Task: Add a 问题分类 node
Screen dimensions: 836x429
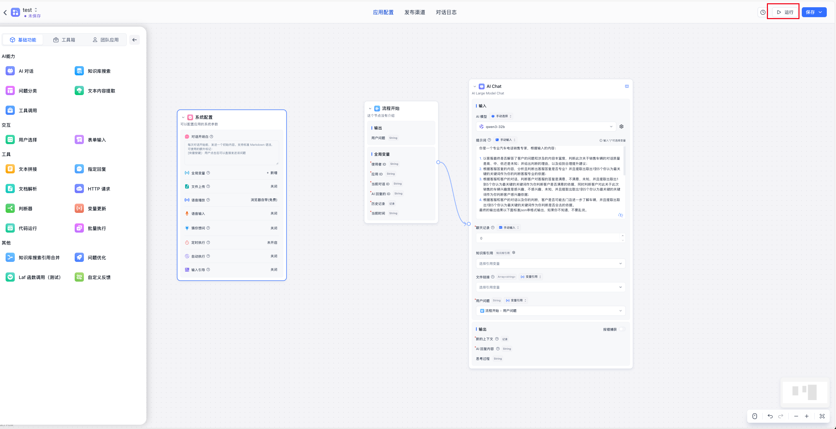Action: (21, 91)
